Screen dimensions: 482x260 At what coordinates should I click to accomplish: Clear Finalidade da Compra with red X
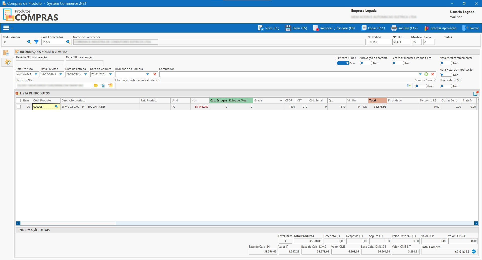(x=155, y=74)
